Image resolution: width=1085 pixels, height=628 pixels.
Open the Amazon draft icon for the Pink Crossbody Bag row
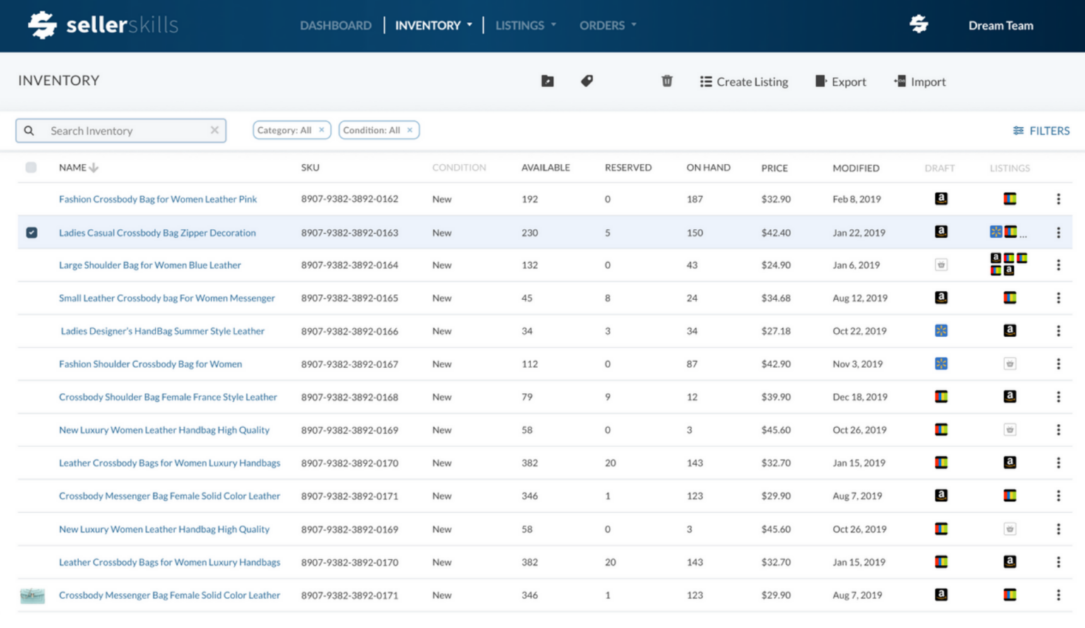point(941,199)
